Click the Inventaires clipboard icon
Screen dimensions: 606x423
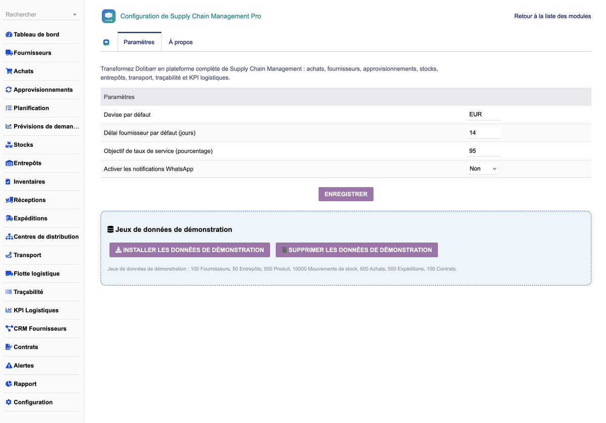click(x=9, y=182)
